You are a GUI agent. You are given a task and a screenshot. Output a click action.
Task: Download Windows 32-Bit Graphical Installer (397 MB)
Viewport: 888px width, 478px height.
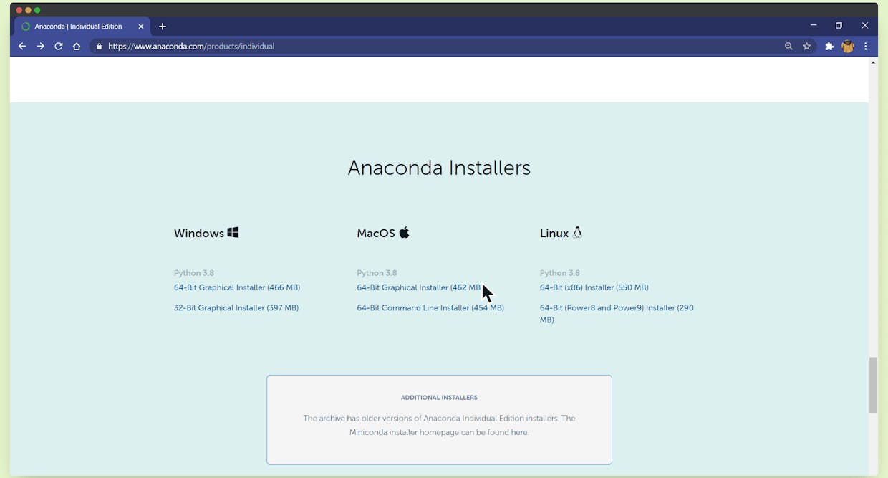(236, 308)
